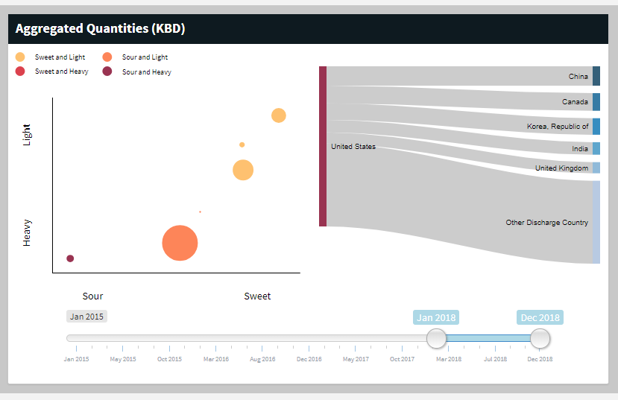
Task: Click the Other Discharge Country destination node
Action: [x=596, y=223]
